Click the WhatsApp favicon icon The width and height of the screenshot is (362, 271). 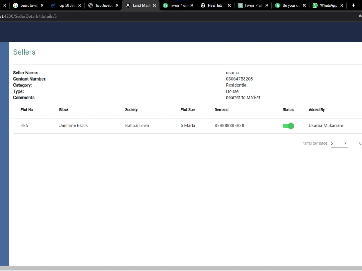pos(315,5)
